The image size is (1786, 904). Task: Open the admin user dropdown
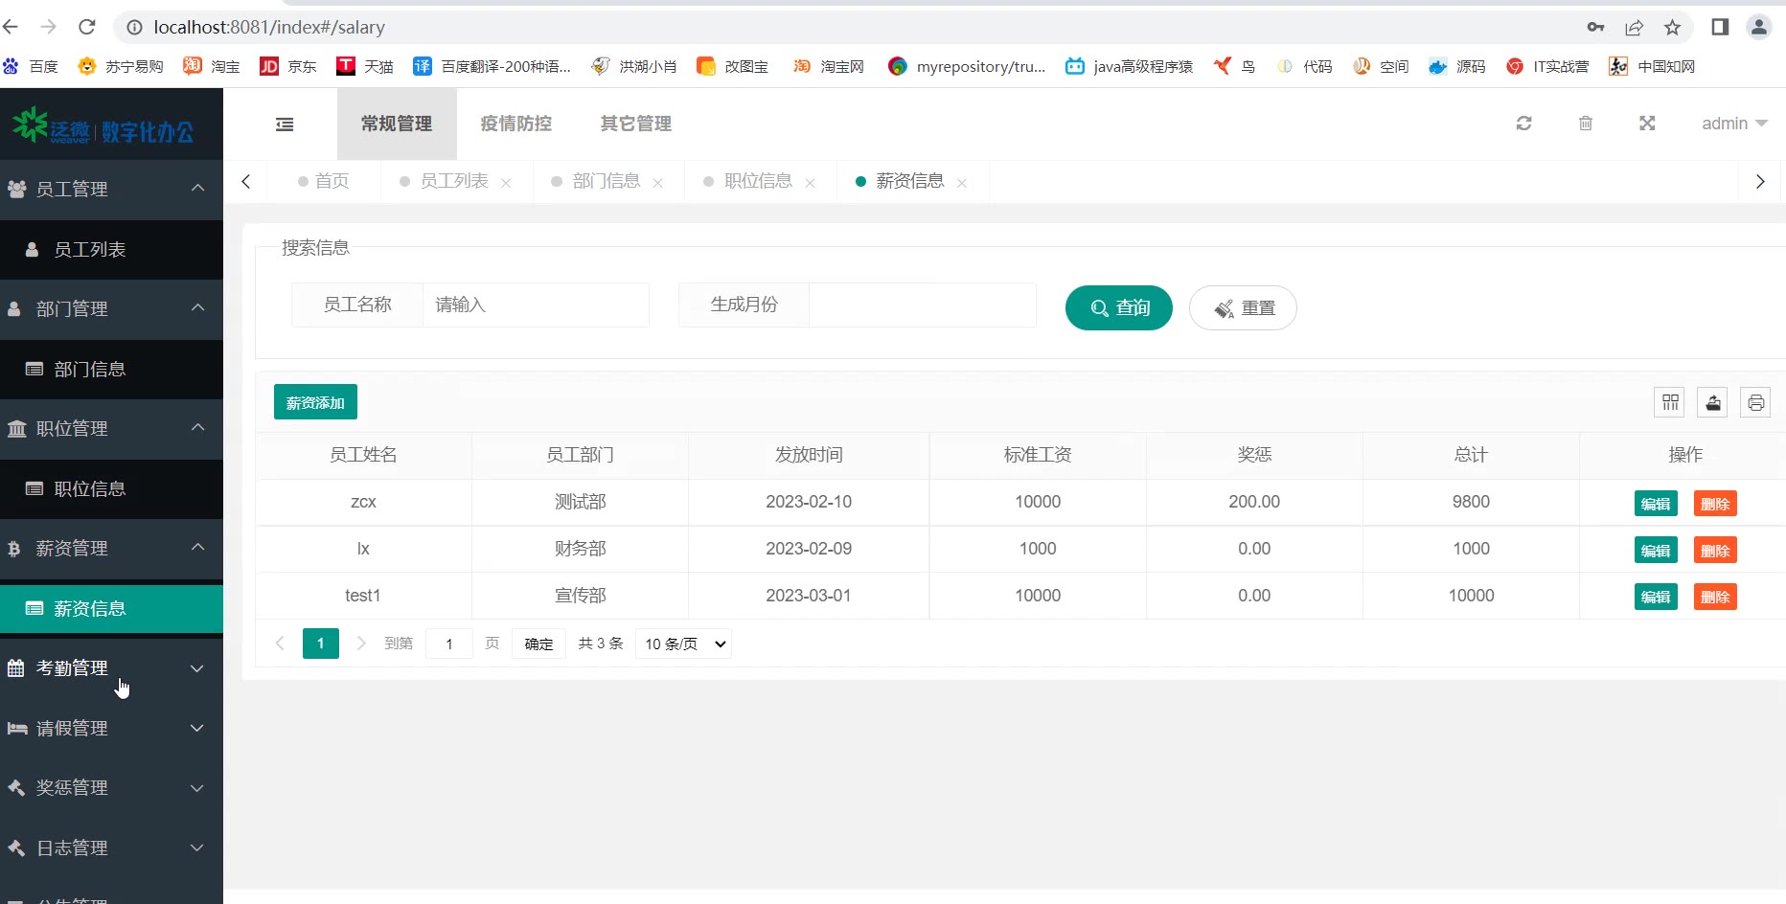(1733, 124)
